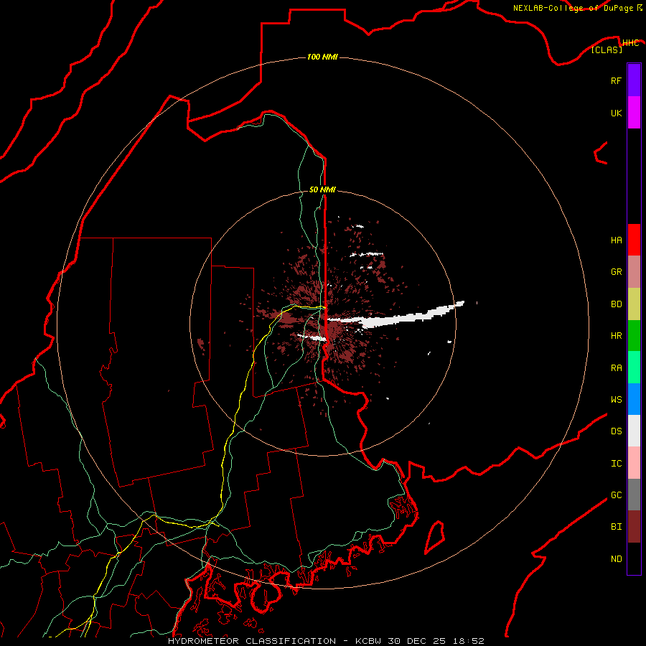Select the IC light pink legend swatch
The image size is (646, 646).
tap(634, 463)
